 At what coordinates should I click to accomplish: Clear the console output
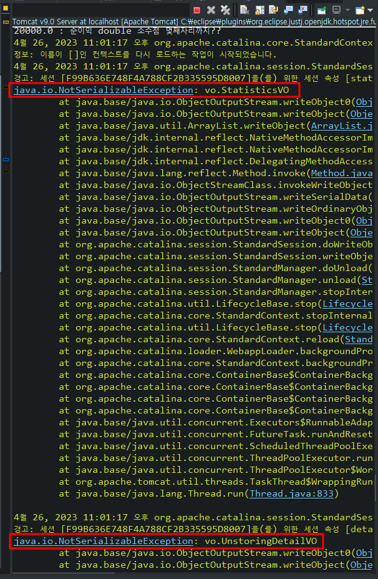pyautogui.click(x=245, y=10)
